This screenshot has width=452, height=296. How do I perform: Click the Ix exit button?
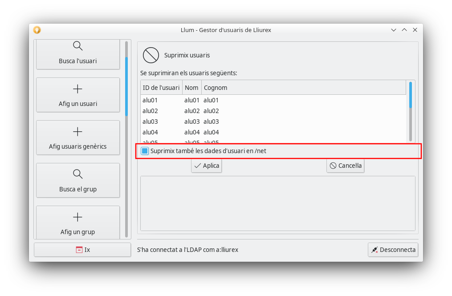coord(82,250)
